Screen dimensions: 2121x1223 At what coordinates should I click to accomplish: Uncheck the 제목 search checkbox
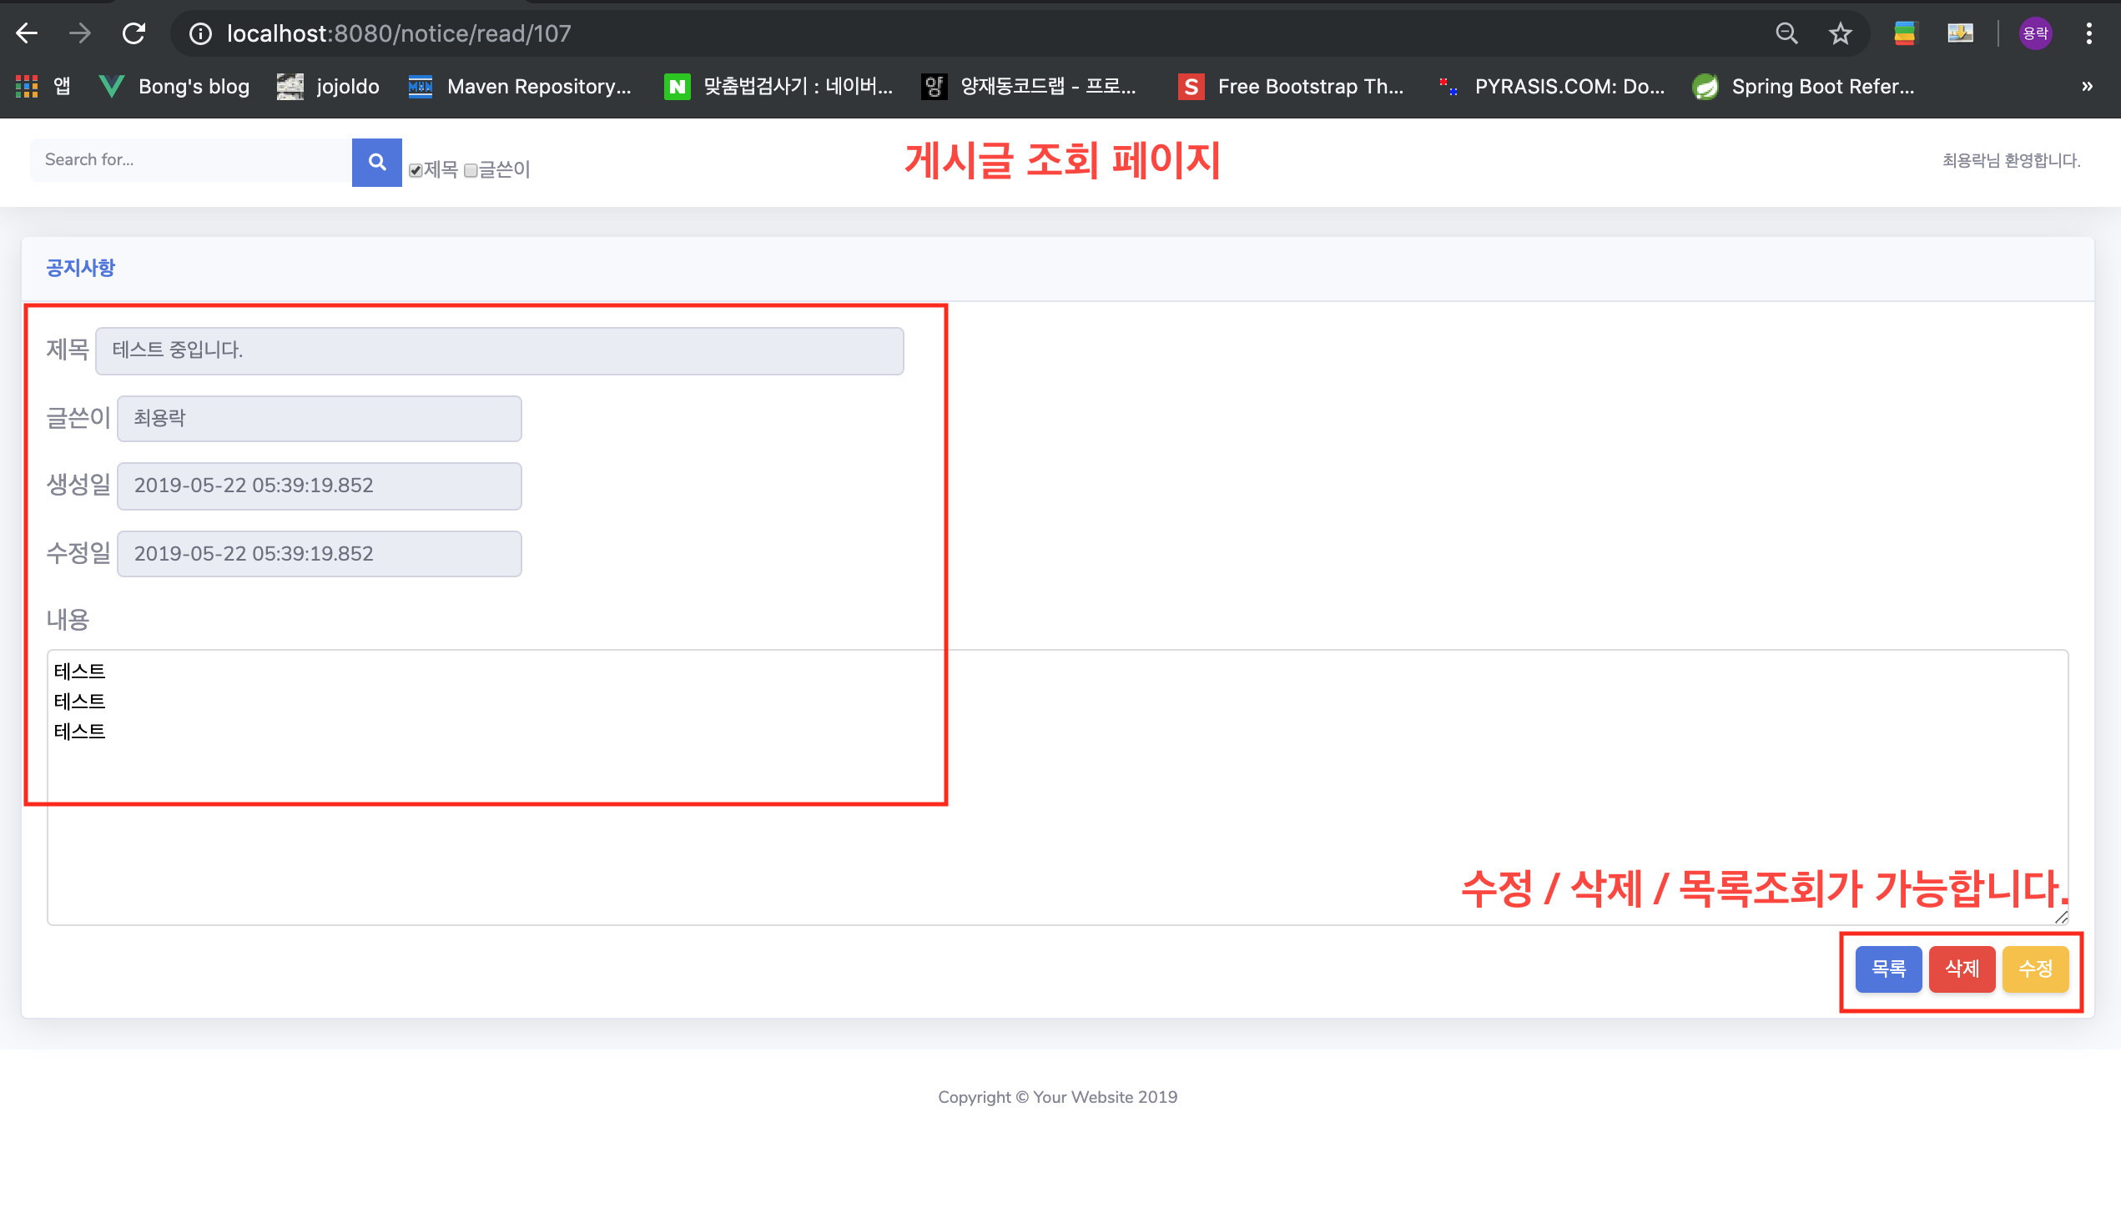(x=416, y=170)
